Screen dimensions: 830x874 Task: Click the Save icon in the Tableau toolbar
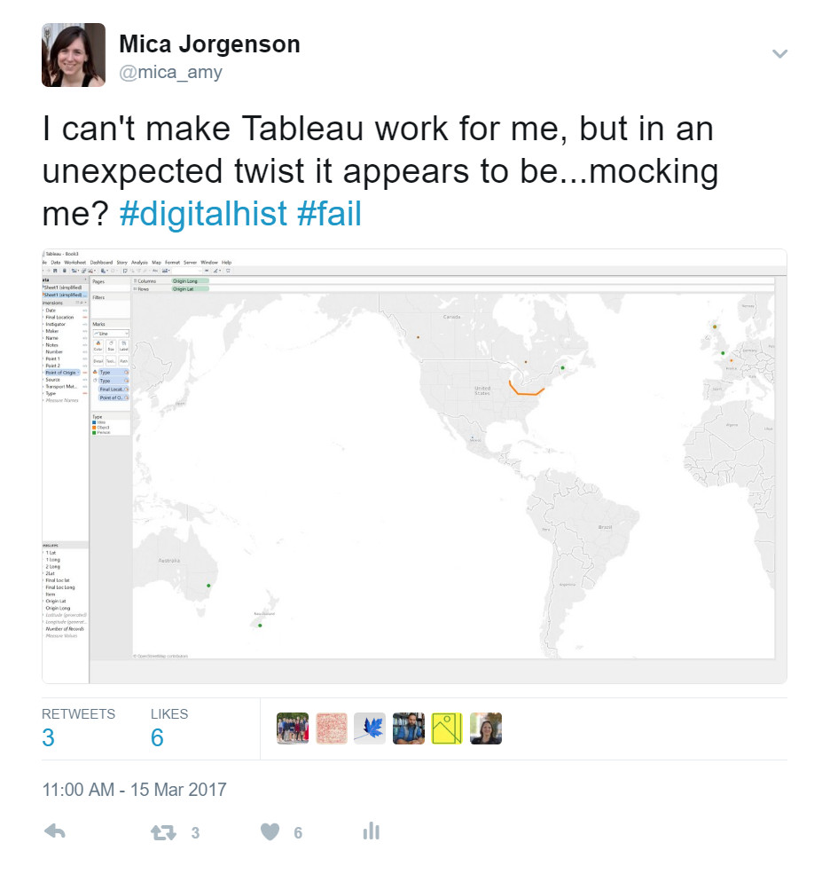(56, 270)
